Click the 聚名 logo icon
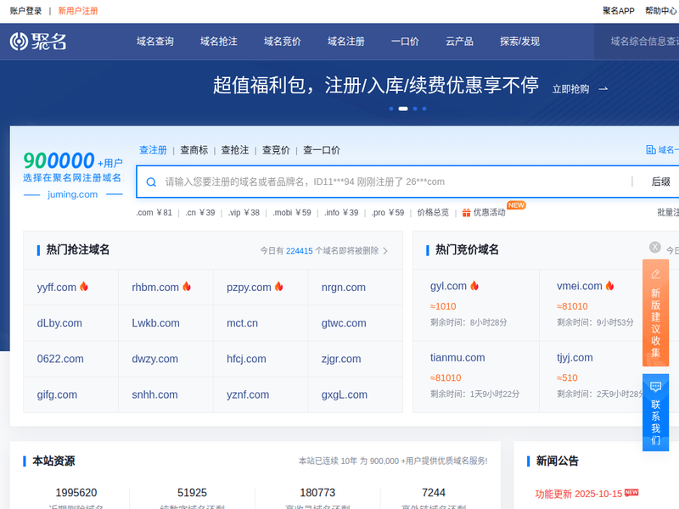The height and width of the screenshot is (509, 679). pos(20,42)
